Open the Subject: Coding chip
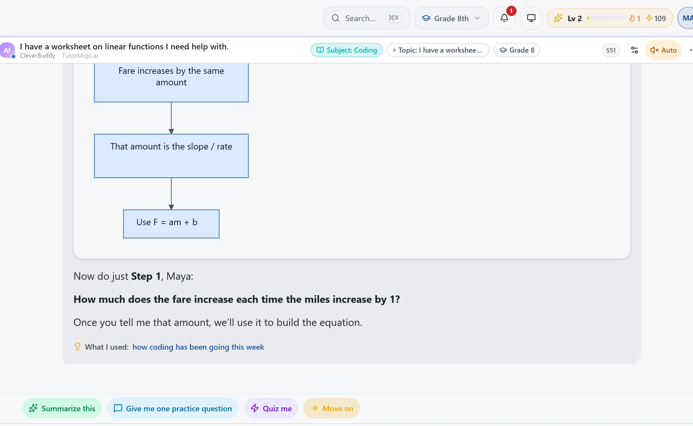693x426 pixels. (x=346, y=50)
